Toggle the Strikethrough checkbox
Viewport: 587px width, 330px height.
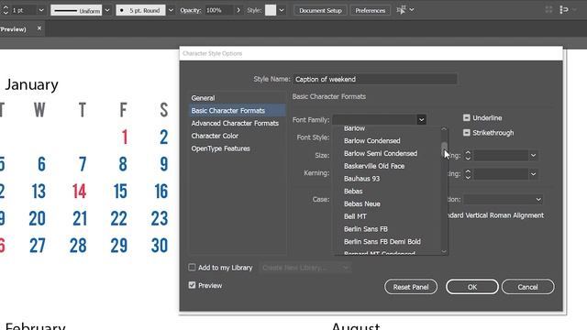466,132
